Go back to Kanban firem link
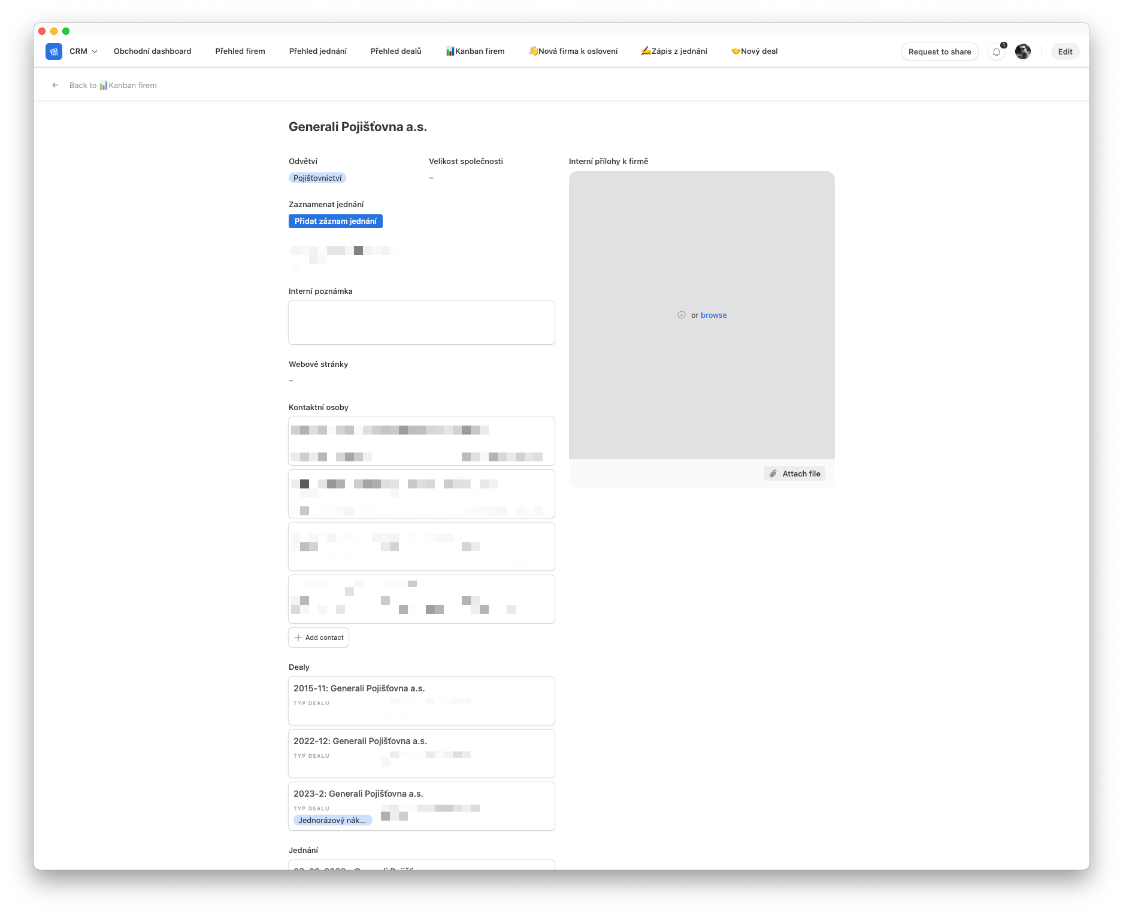The height and width of the screenshot is (914, 1123). (x=113, y=86)
